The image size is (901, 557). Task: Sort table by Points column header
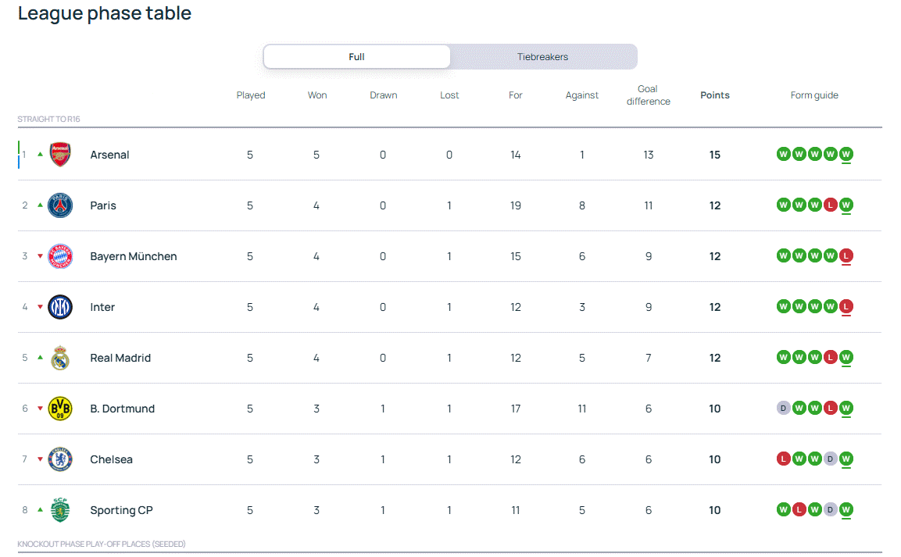[x=714, y=95]
